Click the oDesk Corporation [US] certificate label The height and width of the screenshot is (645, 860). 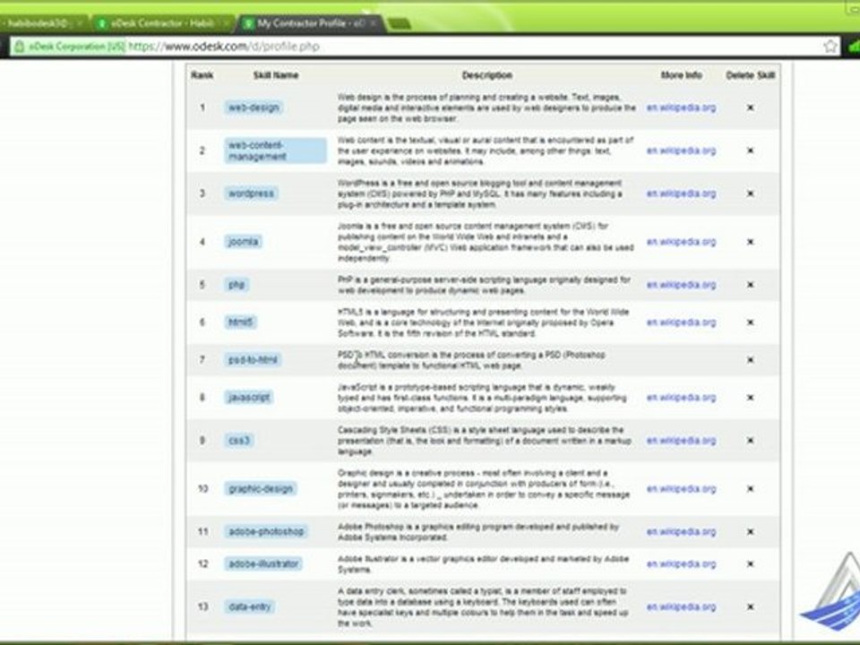click(x=76, y=47)
